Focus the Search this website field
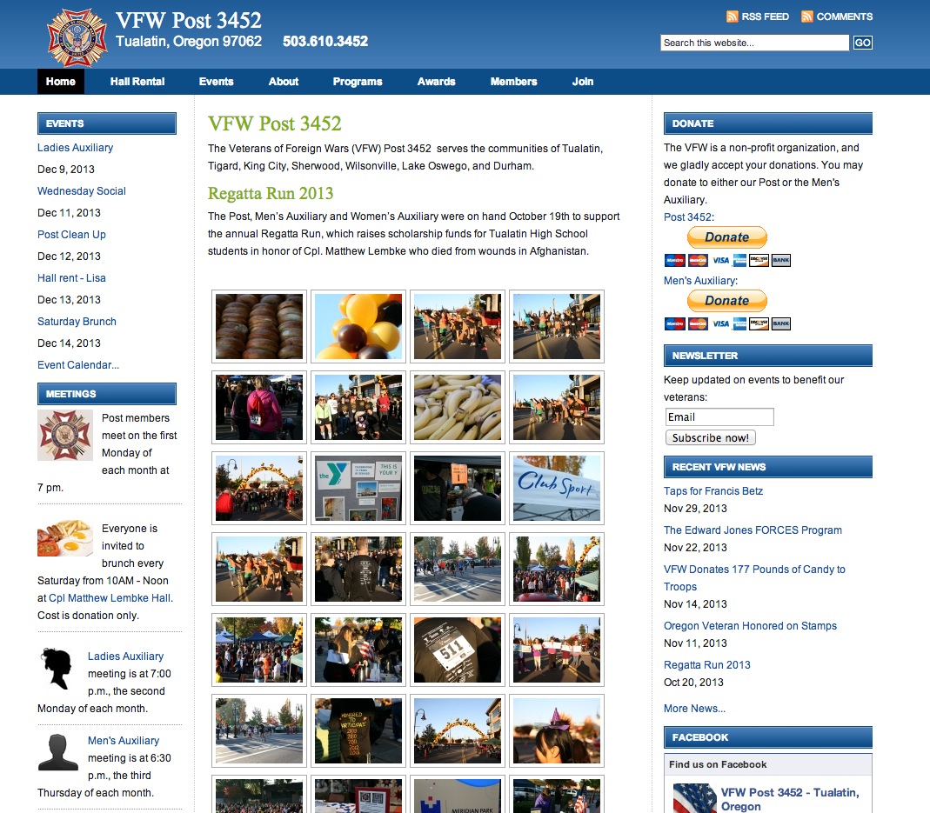The height and width of the screenshot is (813, 930). tap(754, 43)
